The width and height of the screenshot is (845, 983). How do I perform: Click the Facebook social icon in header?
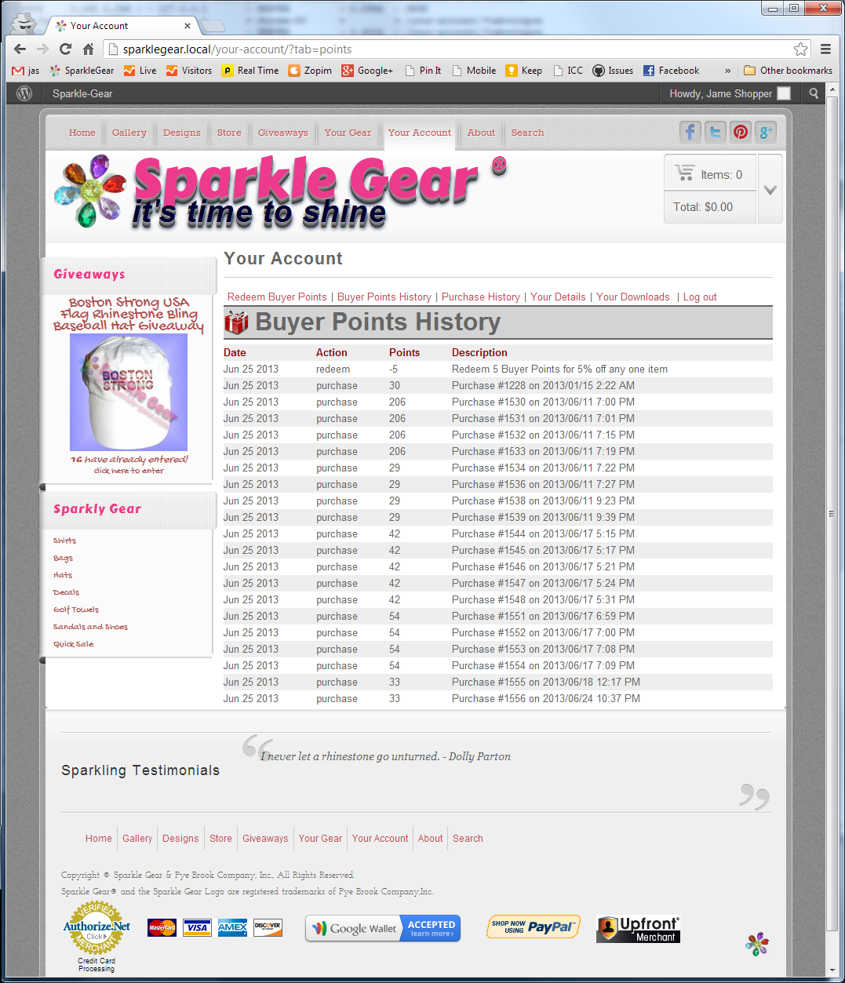690,132
